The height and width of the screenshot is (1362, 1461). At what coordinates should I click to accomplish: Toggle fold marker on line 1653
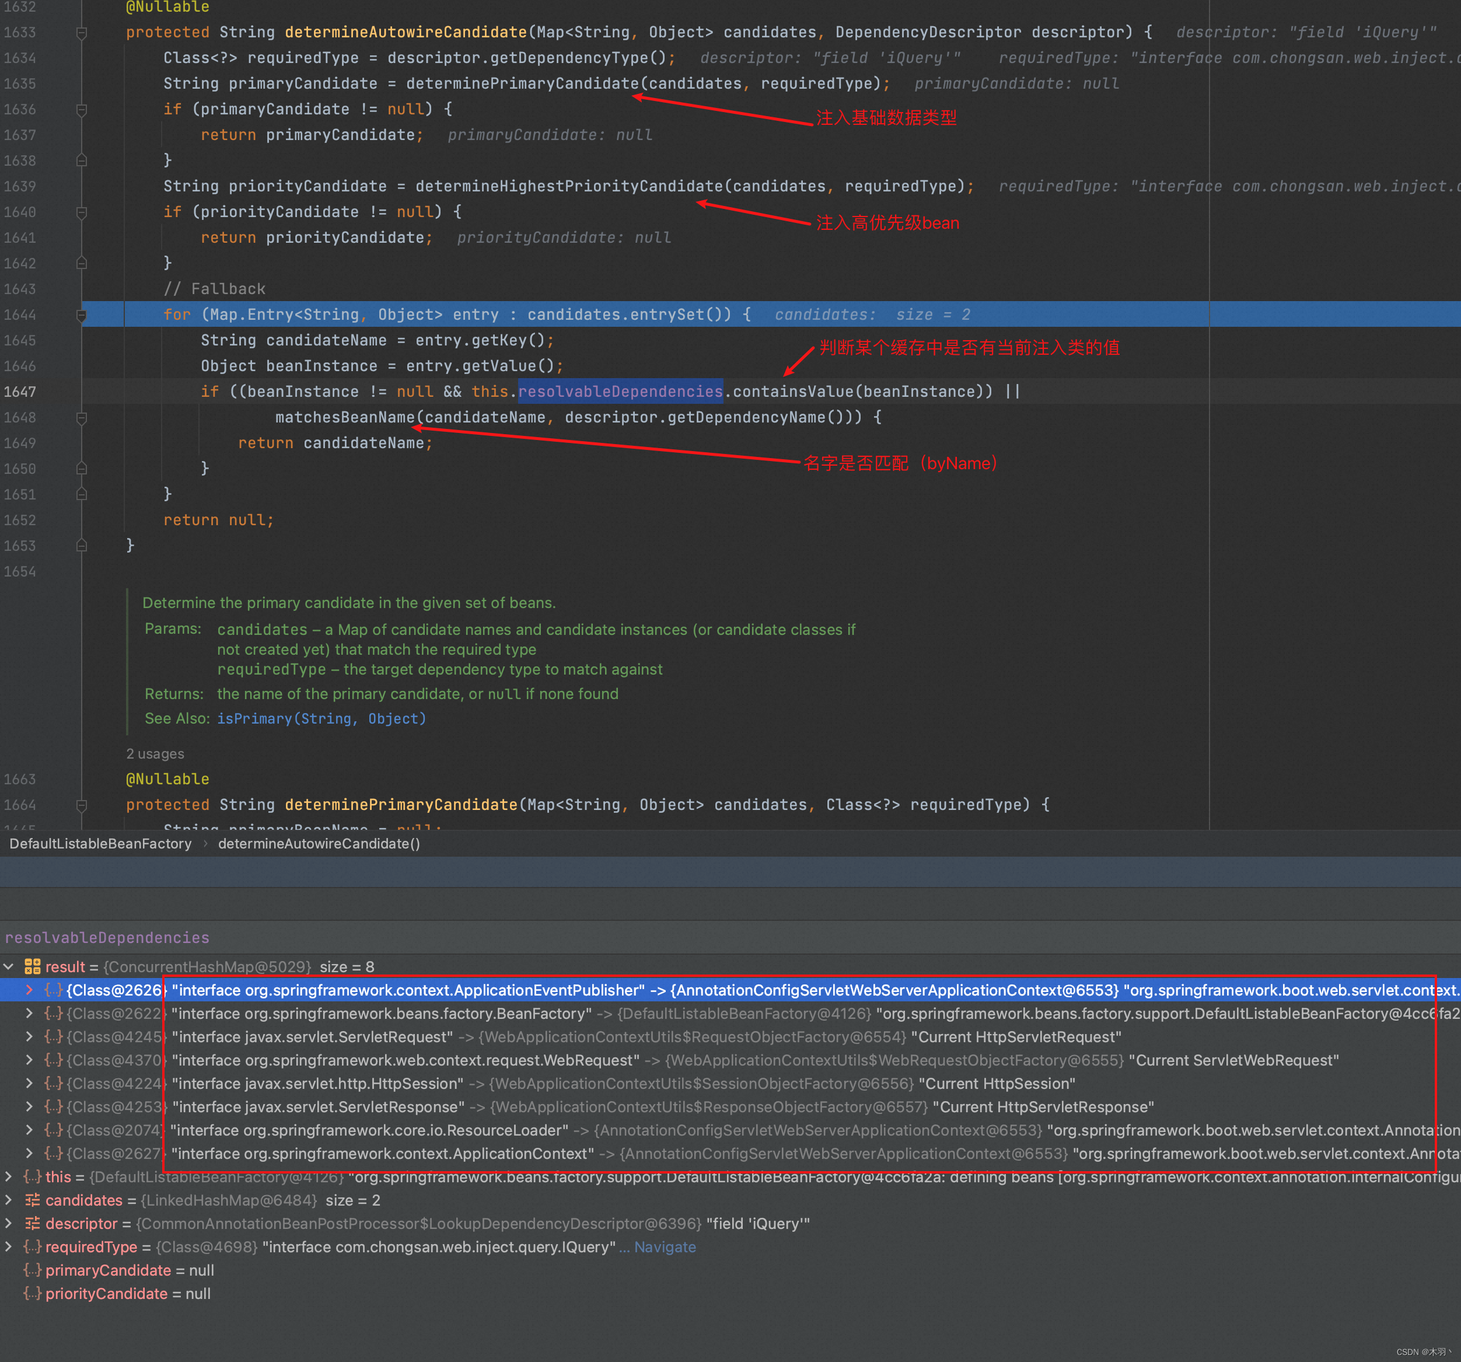coord(82,546)
